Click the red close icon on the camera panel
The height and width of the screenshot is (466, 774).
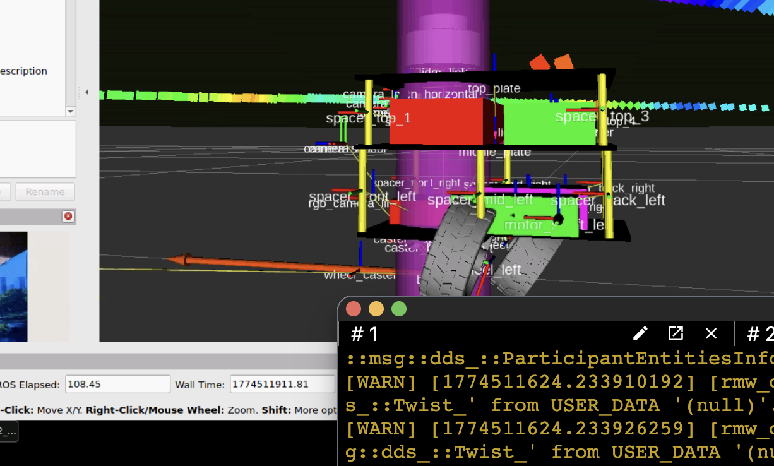[x=68, y=217]
